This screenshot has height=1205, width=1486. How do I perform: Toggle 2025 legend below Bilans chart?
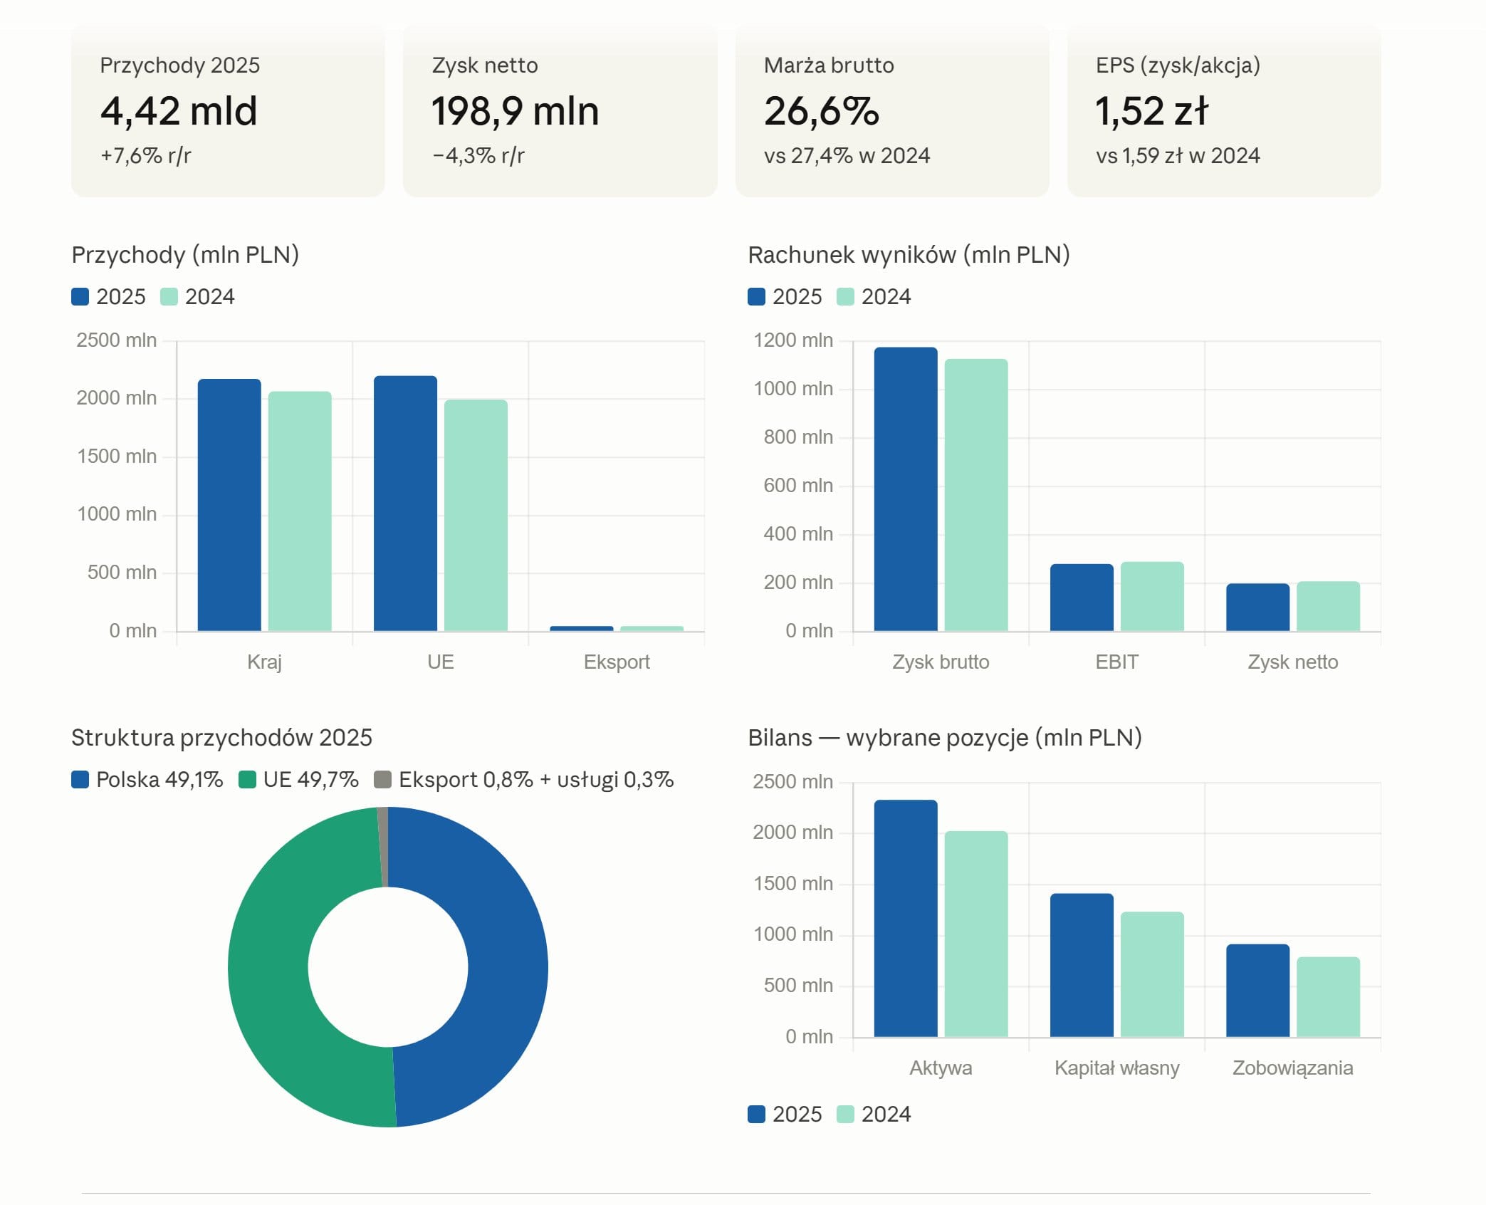tap(785, 1114)
